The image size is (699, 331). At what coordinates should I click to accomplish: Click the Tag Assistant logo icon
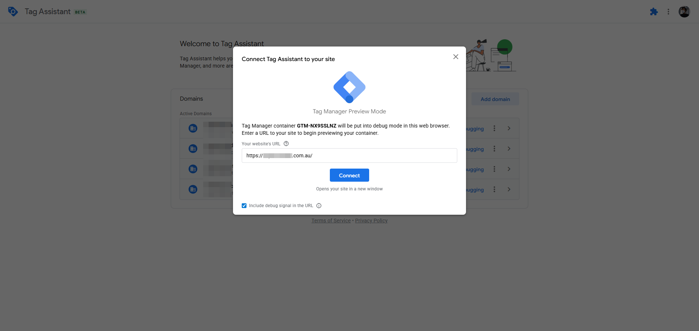(x=13, y=12)
